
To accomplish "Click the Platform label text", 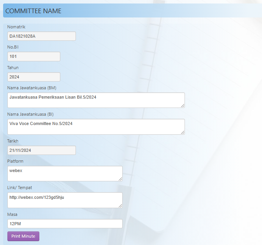I will [x=15, y=161].
